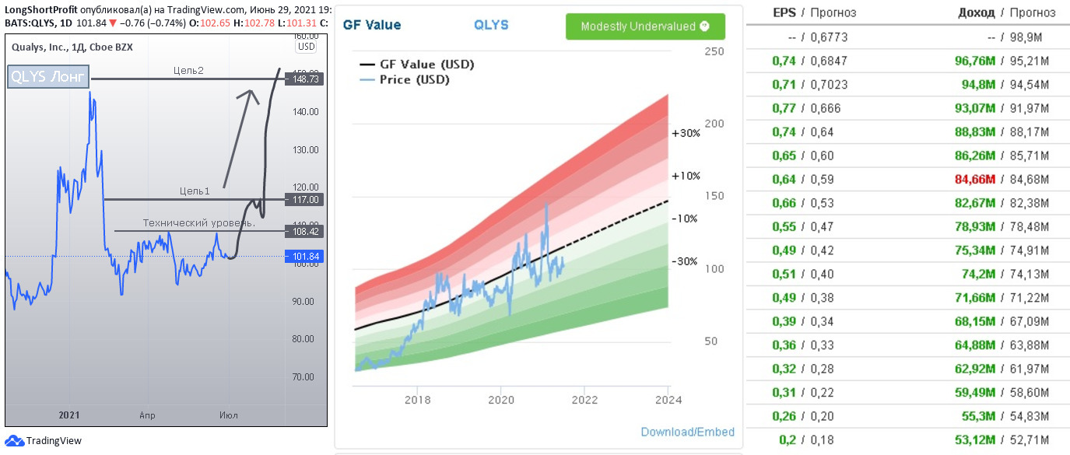Image resolution: width=1070 pixels, height=455 pixels.
Task: Sort by the Доход / Прогноз column header
Action: [x=1006, y=13]
